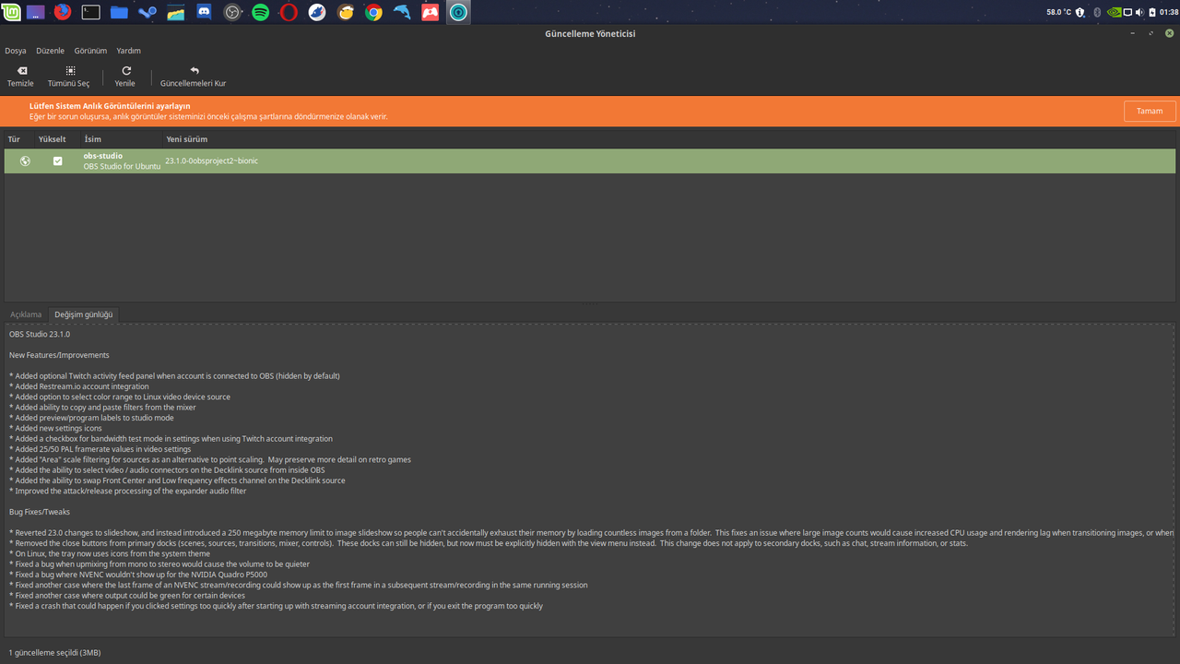Screen dimensions: 1180x664
Task: Open the NVIDIA tray icon
Action: (1114, 12)
